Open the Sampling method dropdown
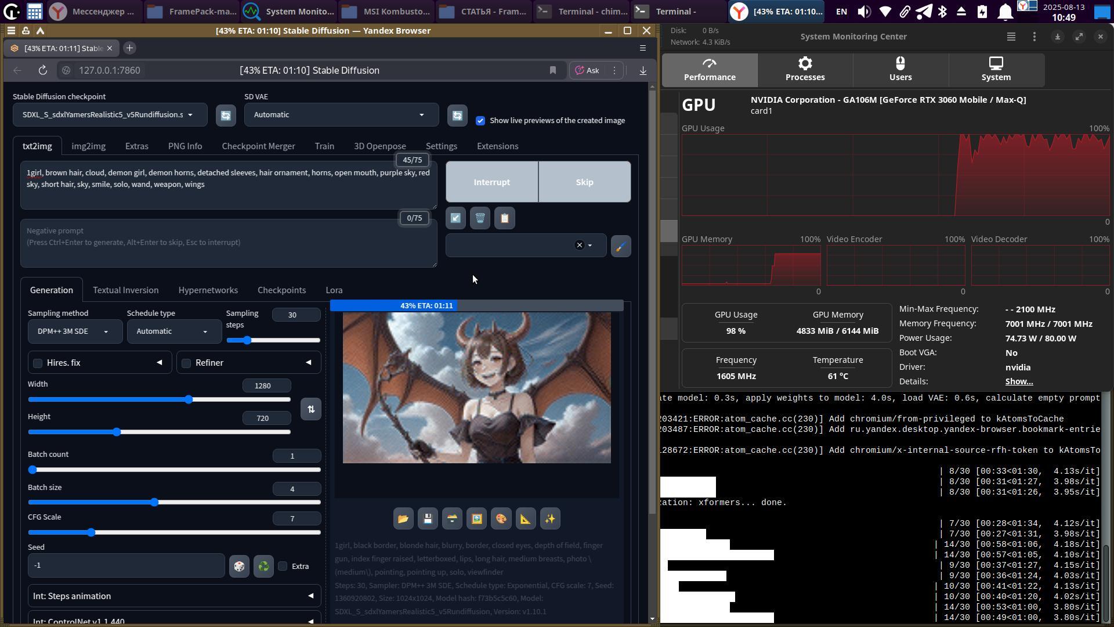Screen dimensions: 1114x627 coord(74,331)
